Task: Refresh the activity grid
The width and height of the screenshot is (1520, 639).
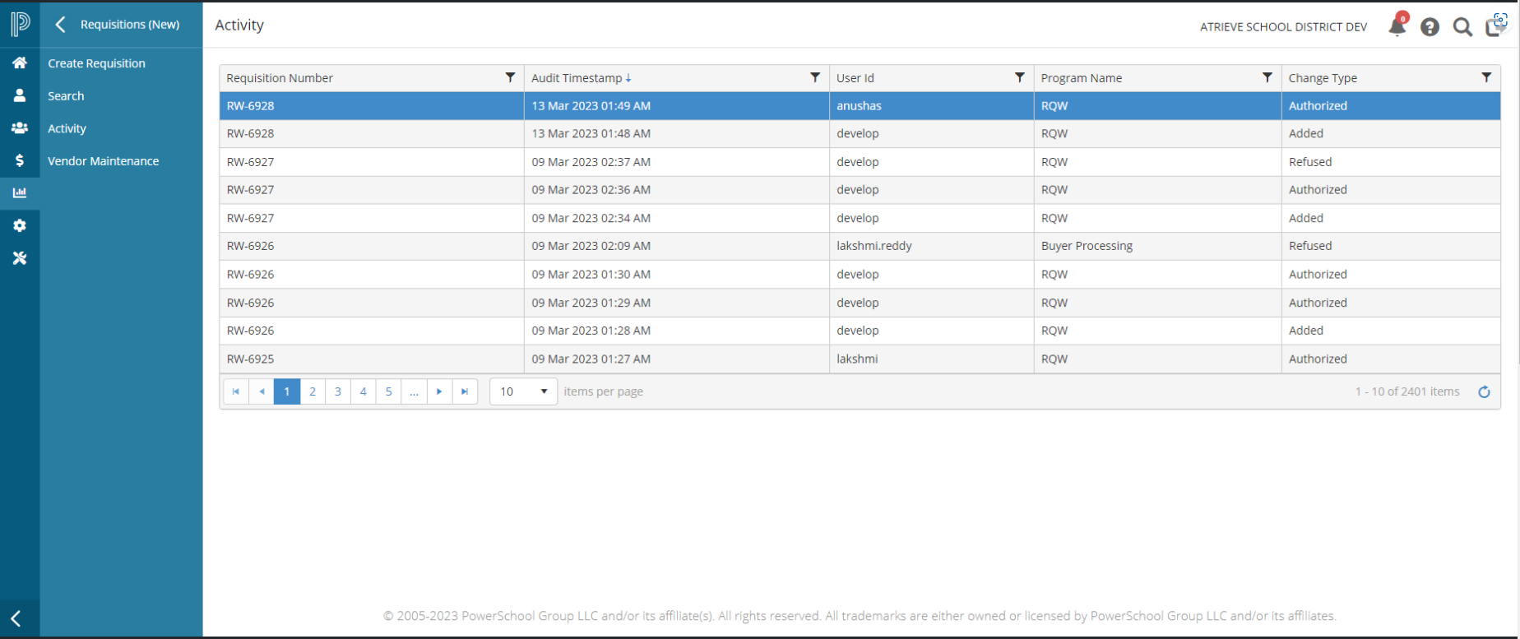Action: 1484,392
